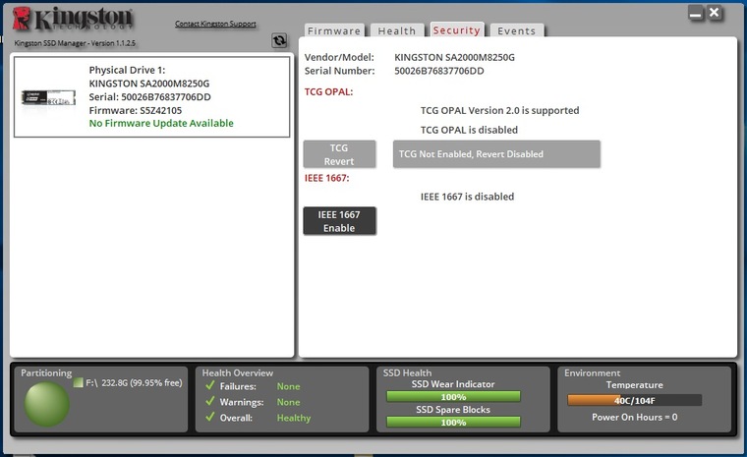Close the Kingston SSD Manager window

715,14
